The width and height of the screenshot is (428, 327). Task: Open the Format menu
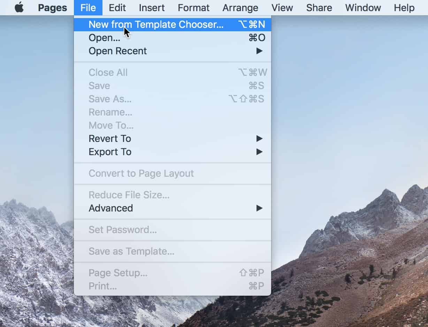193,8
